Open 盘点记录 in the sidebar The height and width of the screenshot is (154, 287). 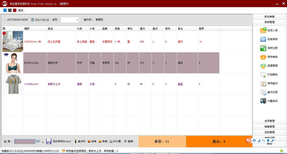[269, 92]
